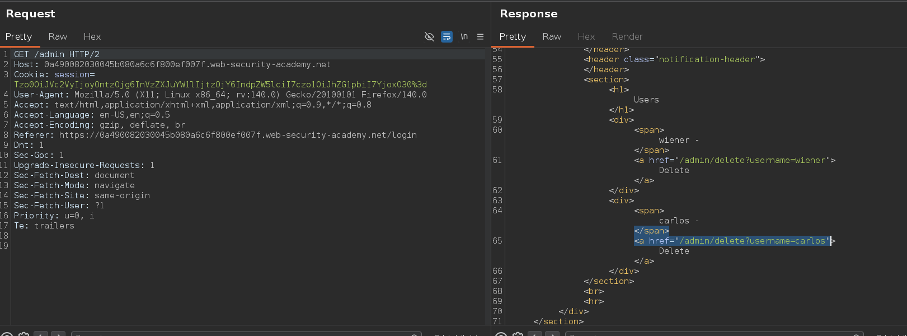Click the Response panel title
The image size is (907, 336).
[529, 13]
